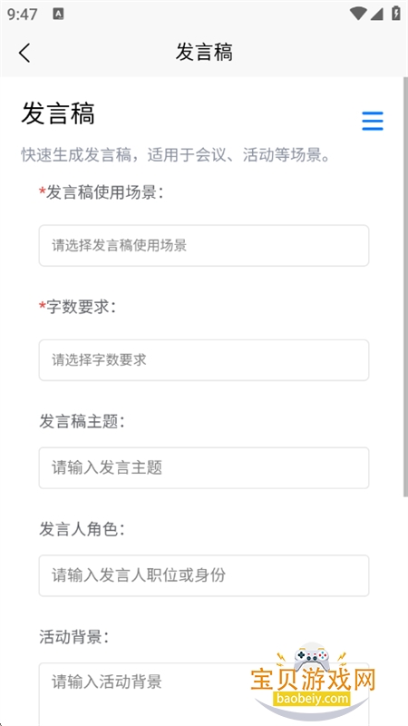Image resolution: width=408 pixels, height=726 pixels.
Task: Click the large 发言稿 page heading
Action: tap(58, 114)
